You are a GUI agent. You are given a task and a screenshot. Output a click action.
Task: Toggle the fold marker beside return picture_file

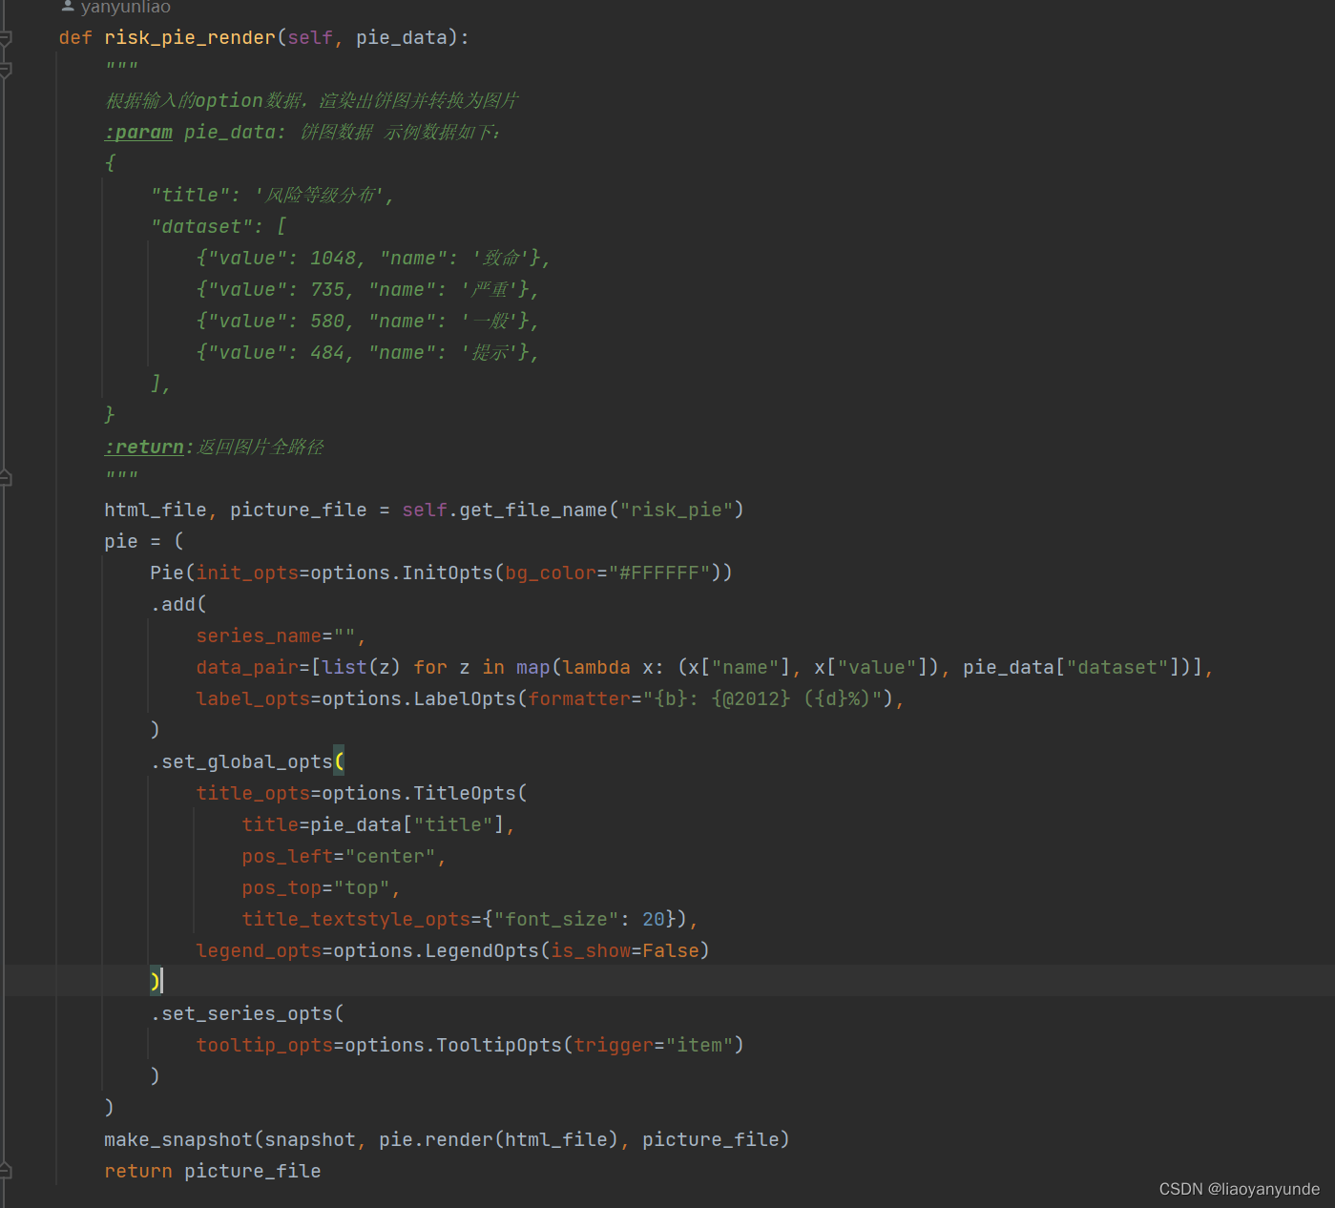6,1171
